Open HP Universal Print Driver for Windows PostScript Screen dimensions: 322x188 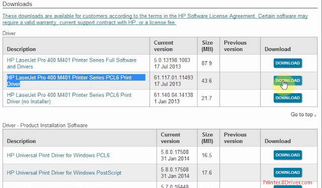point(64,172)
